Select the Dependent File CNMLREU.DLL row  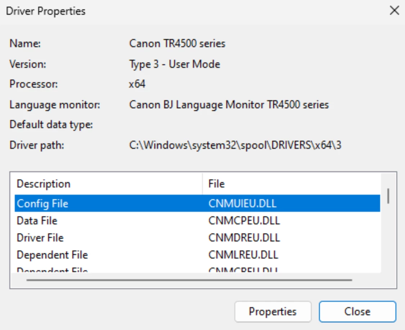coord(197,254)
